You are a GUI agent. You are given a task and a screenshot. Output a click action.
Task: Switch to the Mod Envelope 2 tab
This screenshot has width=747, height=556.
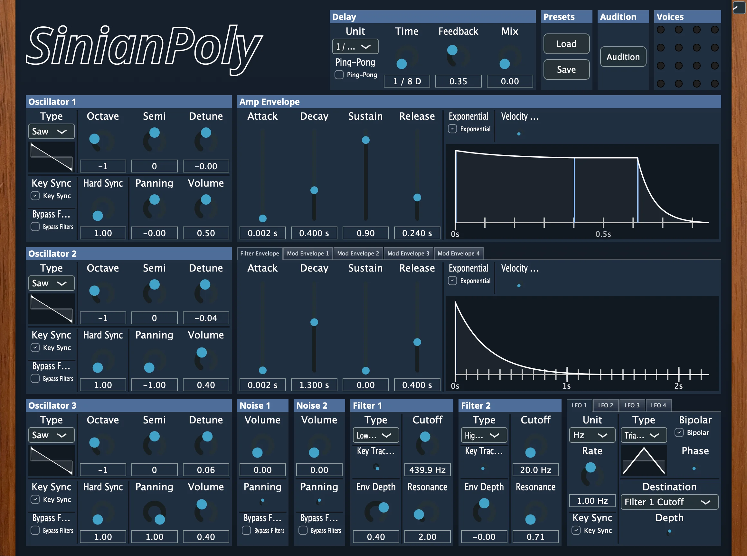pos(358,253)
